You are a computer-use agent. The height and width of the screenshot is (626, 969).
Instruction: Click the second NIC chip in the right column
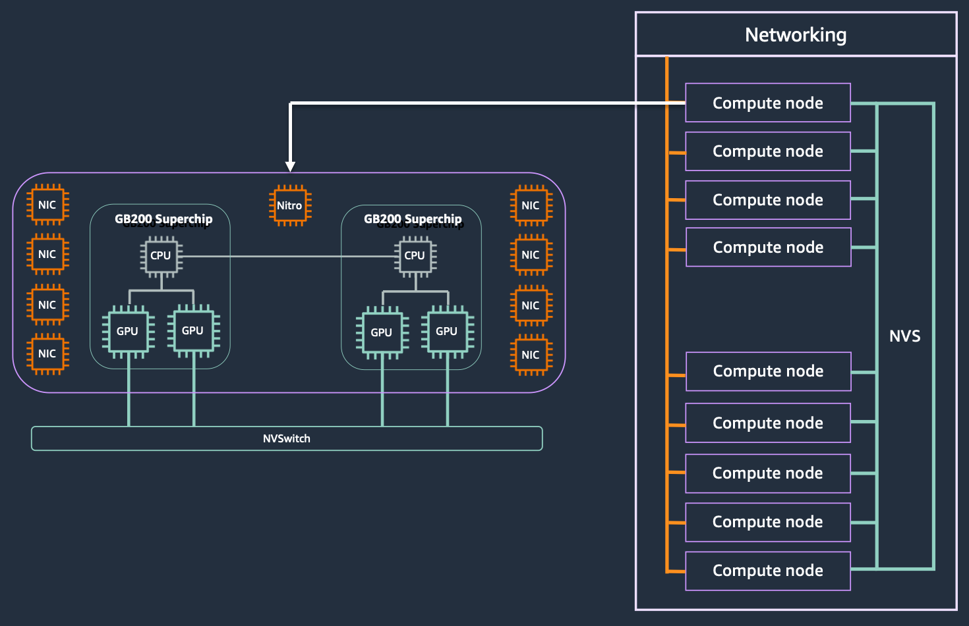(x=531, y=255)
